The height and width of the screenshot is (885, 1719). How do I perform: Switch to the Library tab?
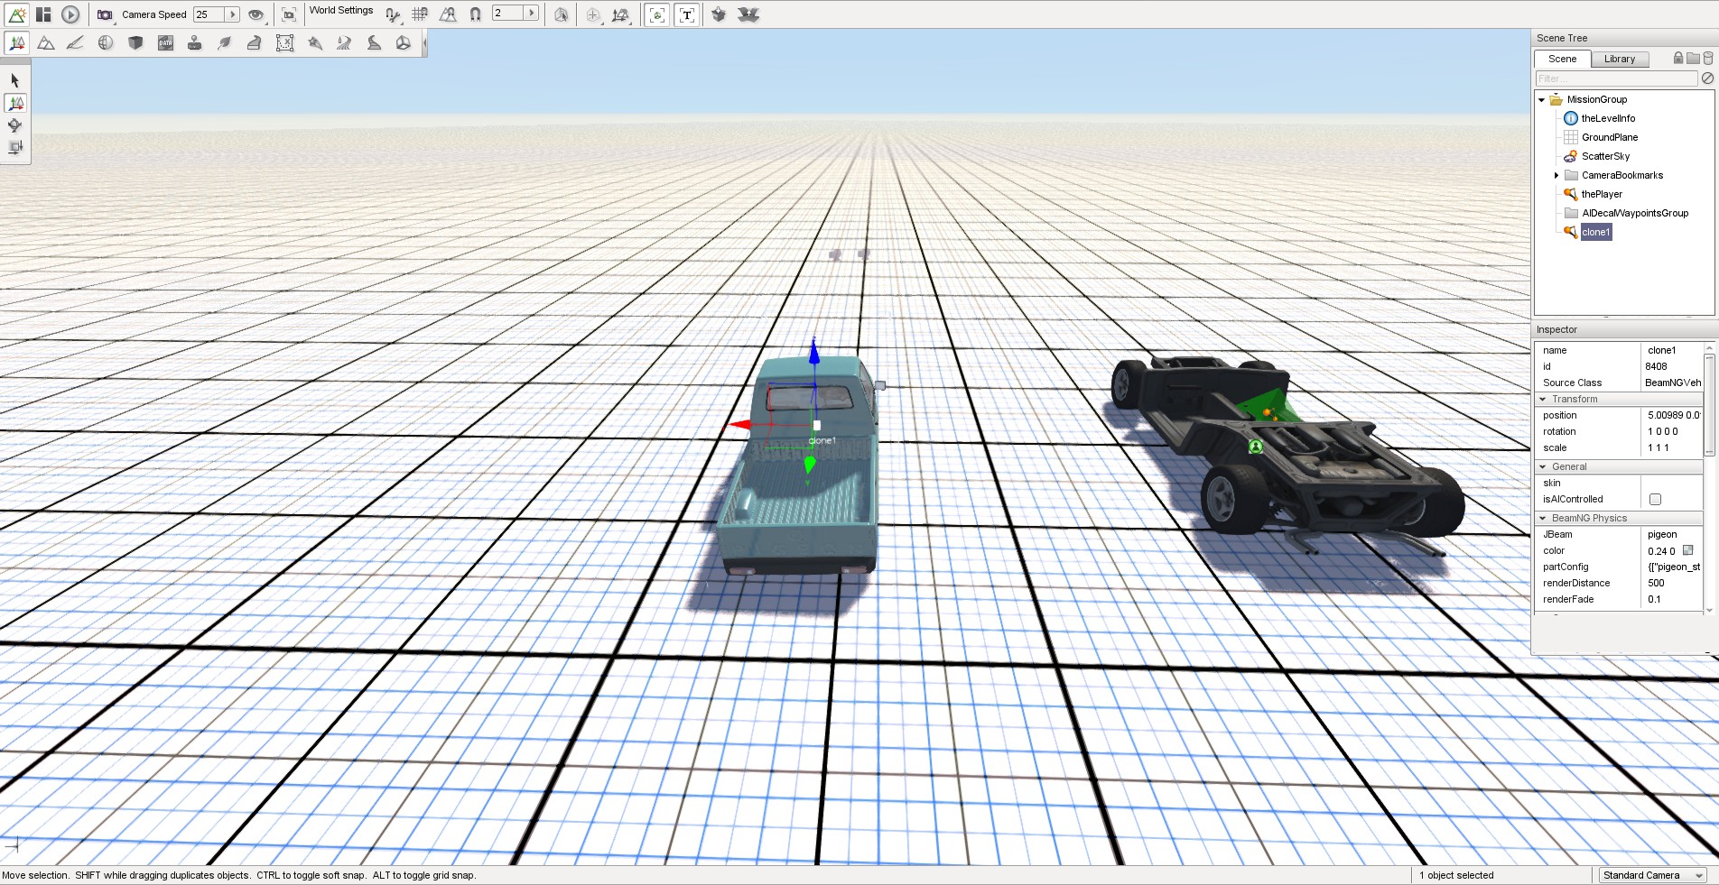coord(1620,59)
